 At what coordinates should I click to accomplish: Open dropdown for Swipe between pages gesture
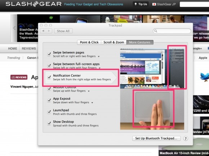click(x=99, y=57)
